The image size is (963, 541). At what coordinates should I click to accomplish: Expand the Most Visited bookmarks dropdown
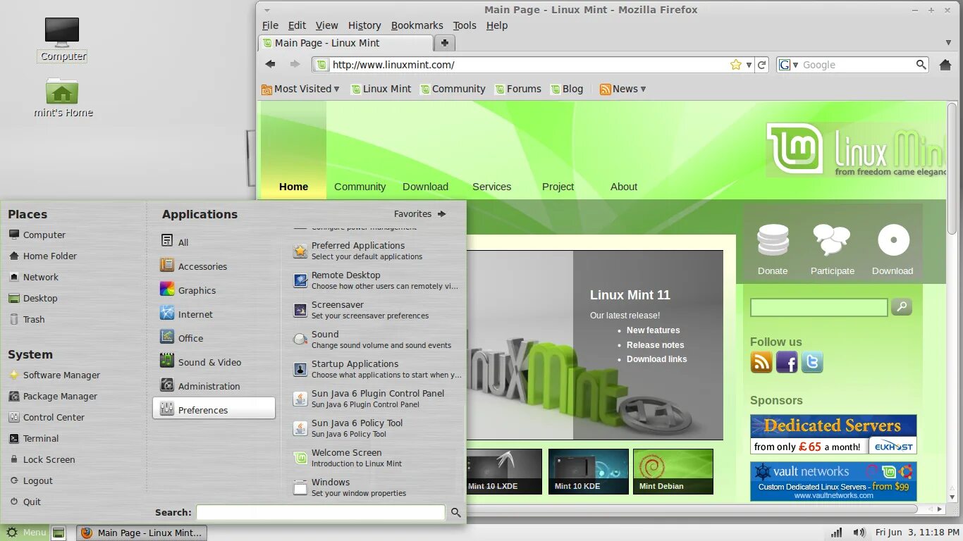point(300,89)
